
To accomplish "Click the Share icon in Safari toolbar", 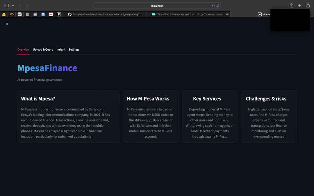I will [292, 6].
